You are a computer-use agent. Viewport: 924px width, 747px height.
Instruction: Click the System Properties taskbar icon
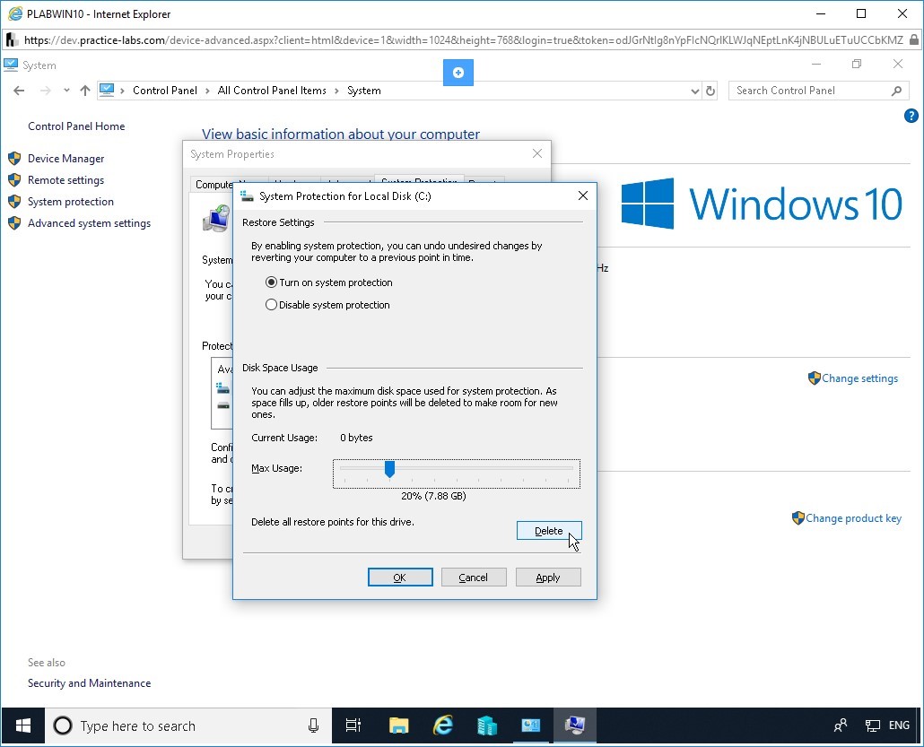pos(574,725)
